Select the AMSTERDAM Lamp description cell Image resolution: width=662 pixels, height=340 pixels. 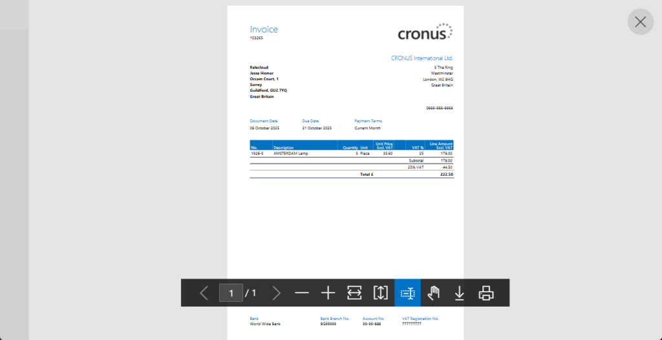tap(290, 154)
